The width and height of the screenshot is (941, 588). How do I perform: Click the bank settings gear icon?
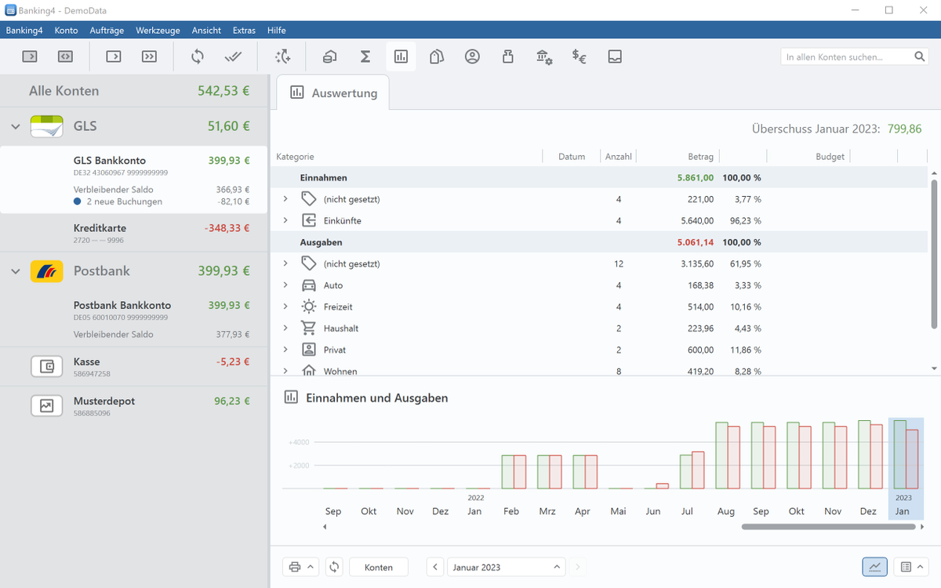544,56
